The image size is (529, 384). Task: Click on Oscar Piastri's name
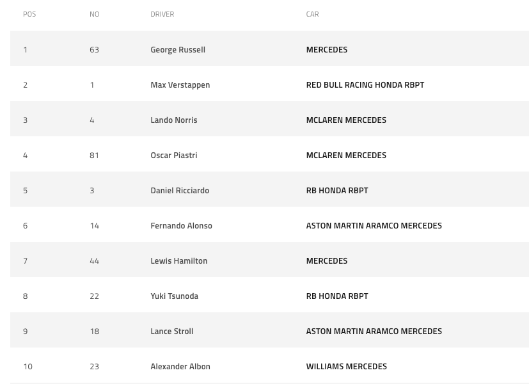point(173,155)
